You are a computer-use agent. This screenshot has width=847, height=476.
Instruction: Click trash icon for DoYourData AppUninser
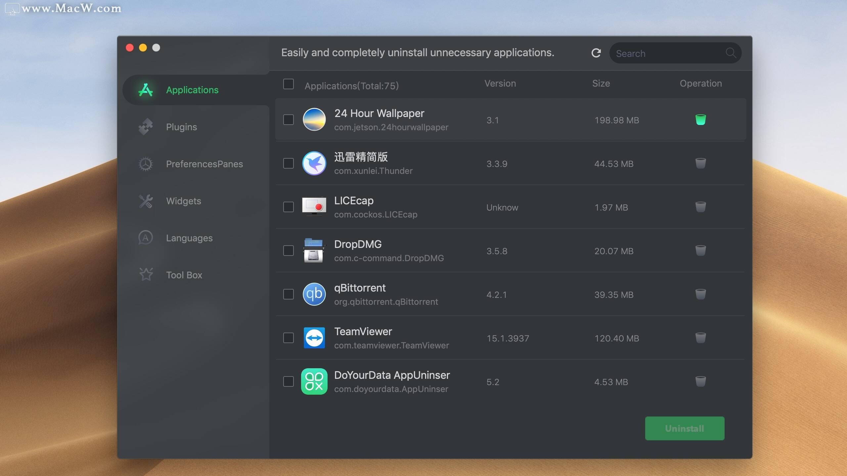700,381
